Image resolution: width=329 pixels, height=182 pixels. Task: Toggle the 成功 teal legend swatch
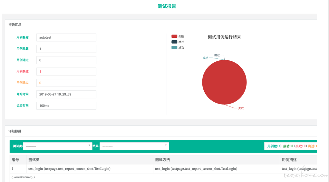[174, 47]
